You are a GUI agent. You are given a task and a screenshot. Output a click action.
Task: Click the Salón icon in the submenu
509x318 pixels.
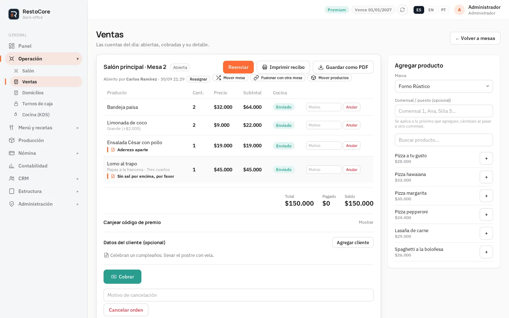(x=16, y=71)
